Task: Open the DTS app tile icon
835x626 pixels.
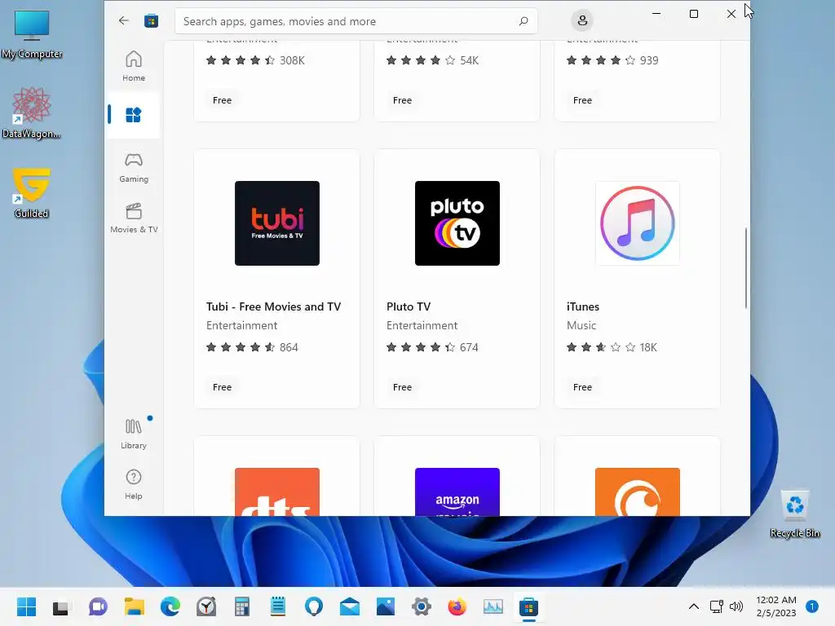Action: (x=277, y=492)
